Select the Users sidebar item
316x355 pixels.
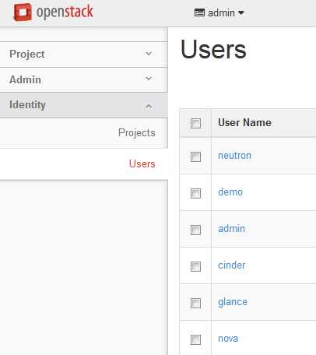tap(142, 164)
